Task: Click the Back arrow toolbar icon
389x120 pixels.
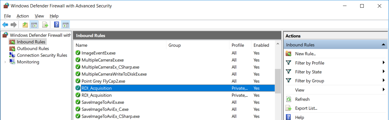Action: click(x=5, y=25)
